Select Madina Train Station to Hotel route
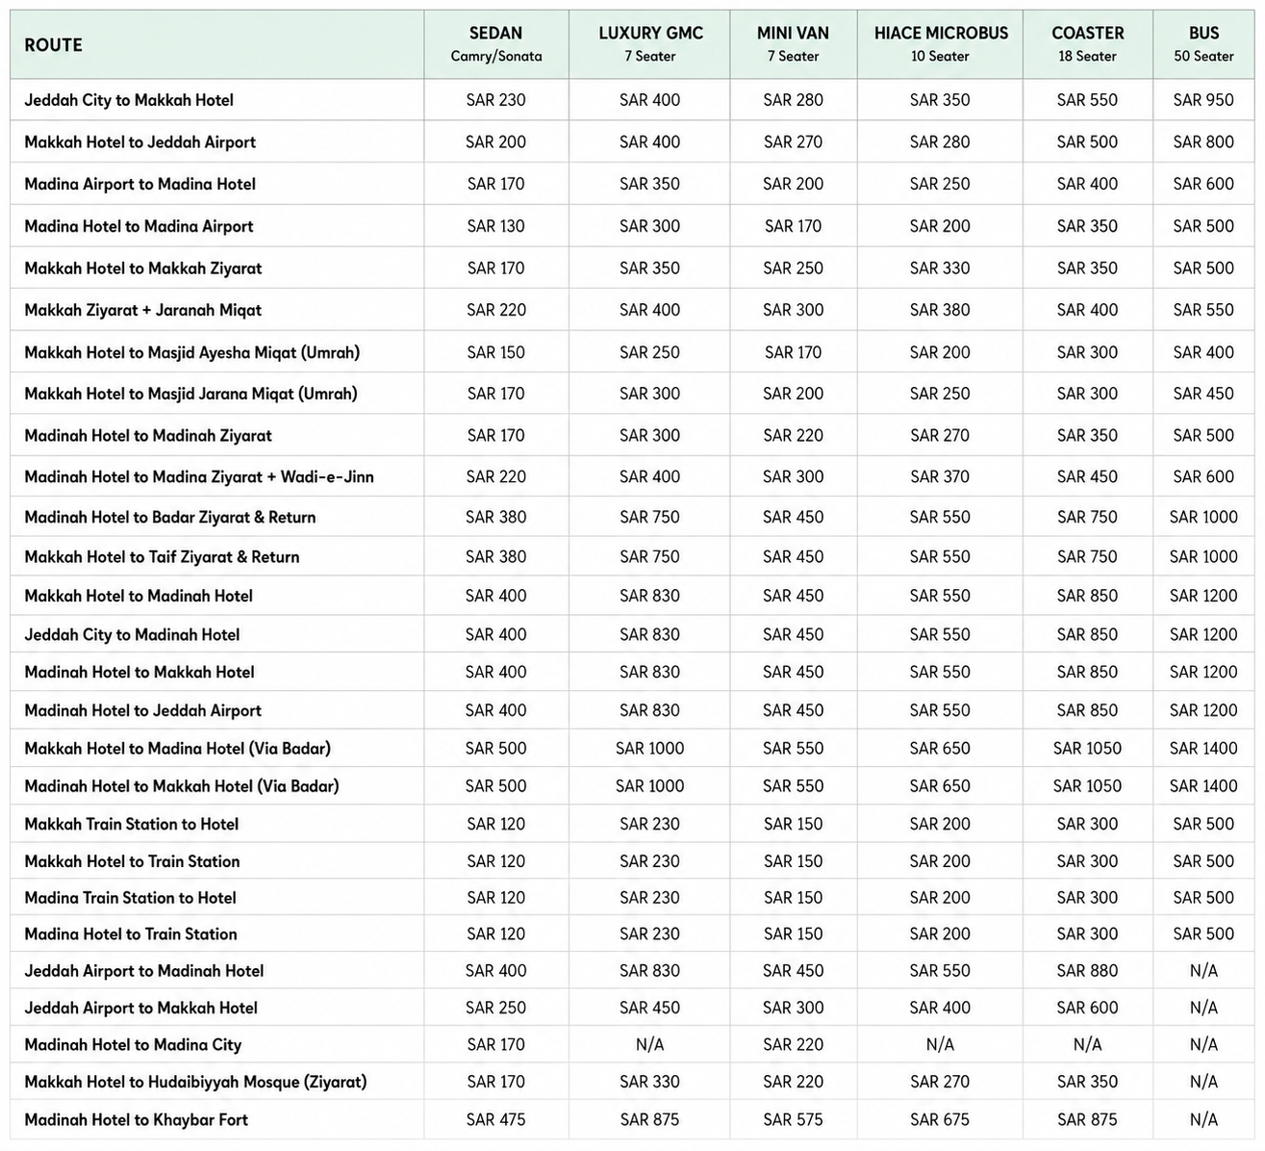This screenshot has width=1265, height=1151. 130,898
